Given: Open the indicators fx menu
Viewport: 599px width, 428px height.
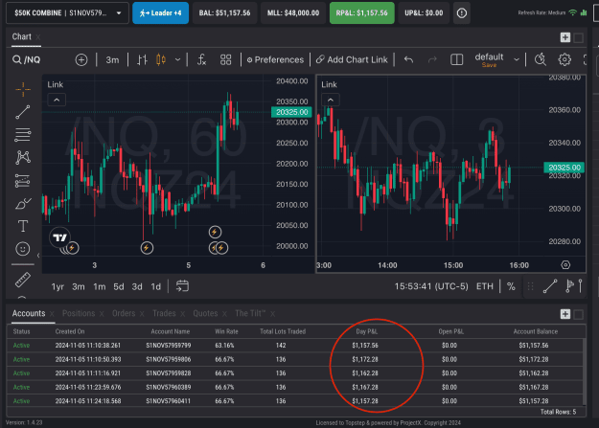Looking at the screenshot, I should click(201, 60).
